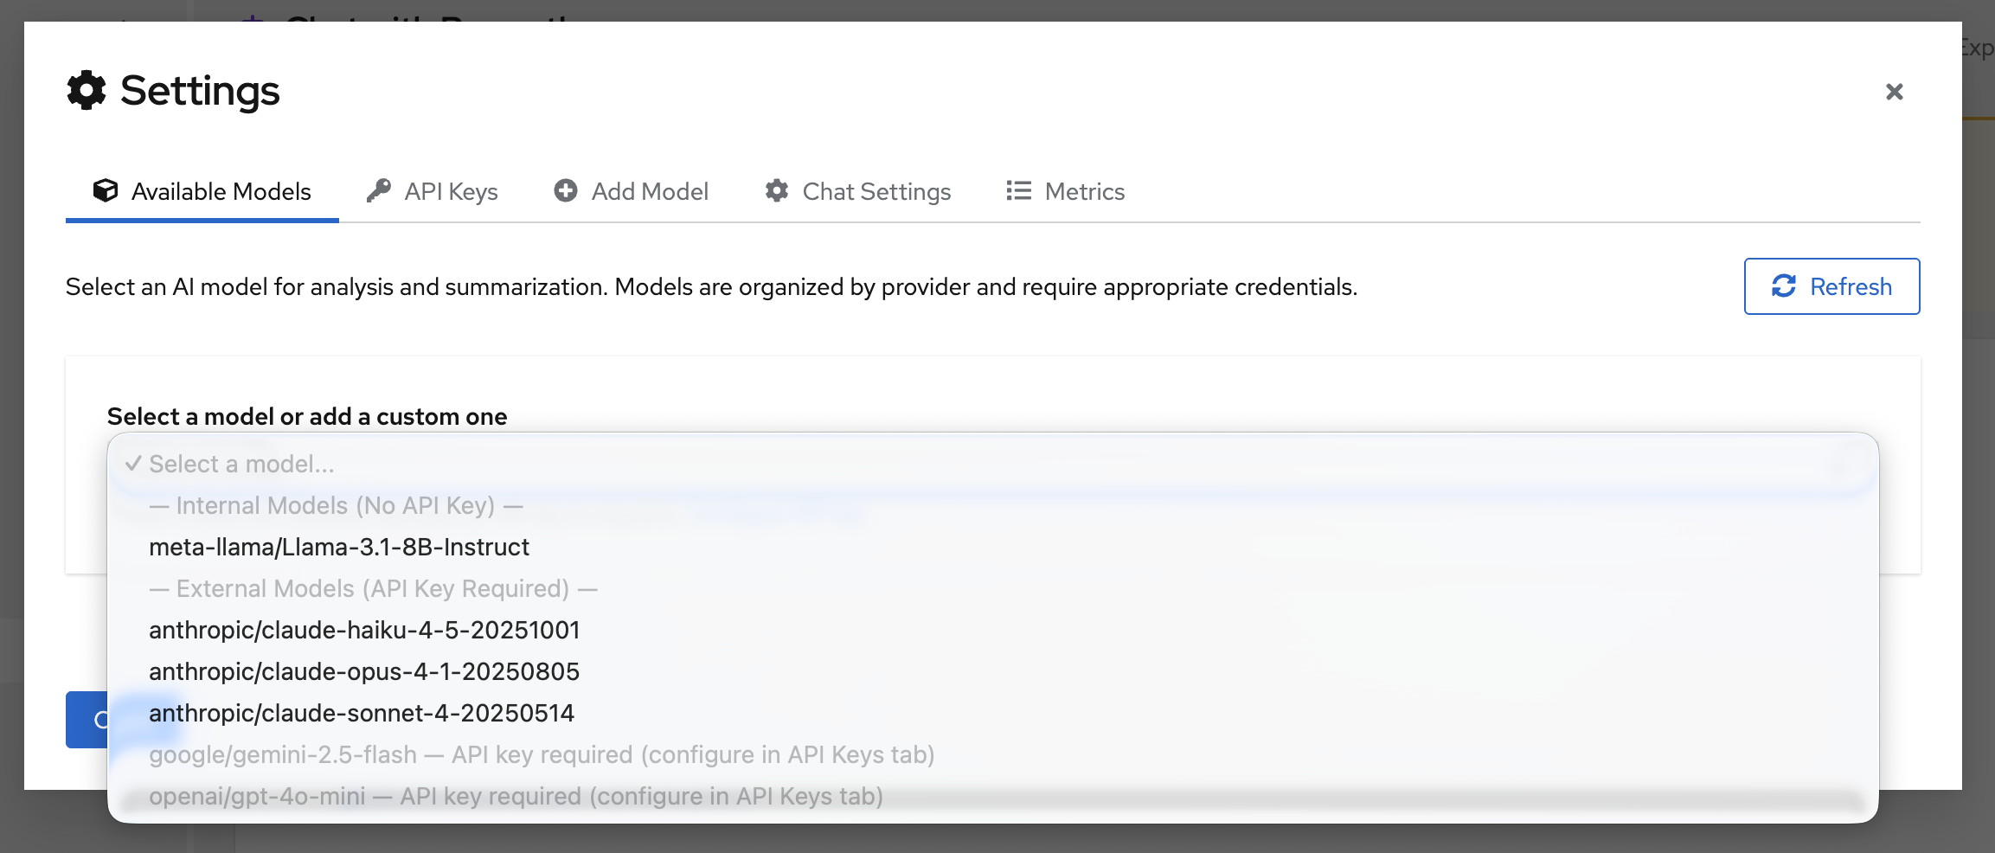Choose the Select a model placeholder option
This screenshot has height=853, width=1995.
[241, 464]
